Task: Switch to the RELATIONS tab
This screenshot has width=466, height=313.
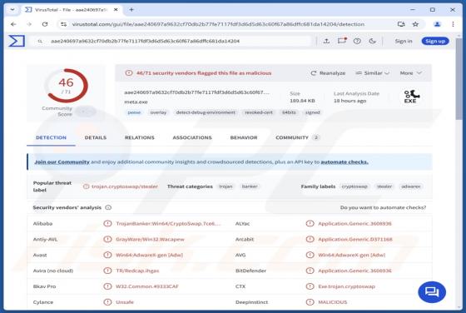Action: coord(140,137)
